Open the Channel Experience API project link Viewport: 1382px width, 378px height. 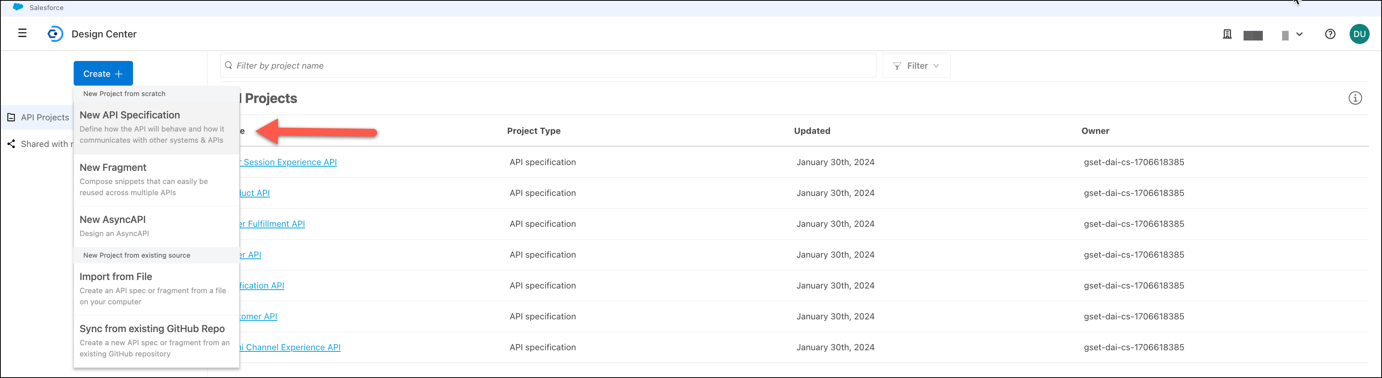[x=292, y=348]
